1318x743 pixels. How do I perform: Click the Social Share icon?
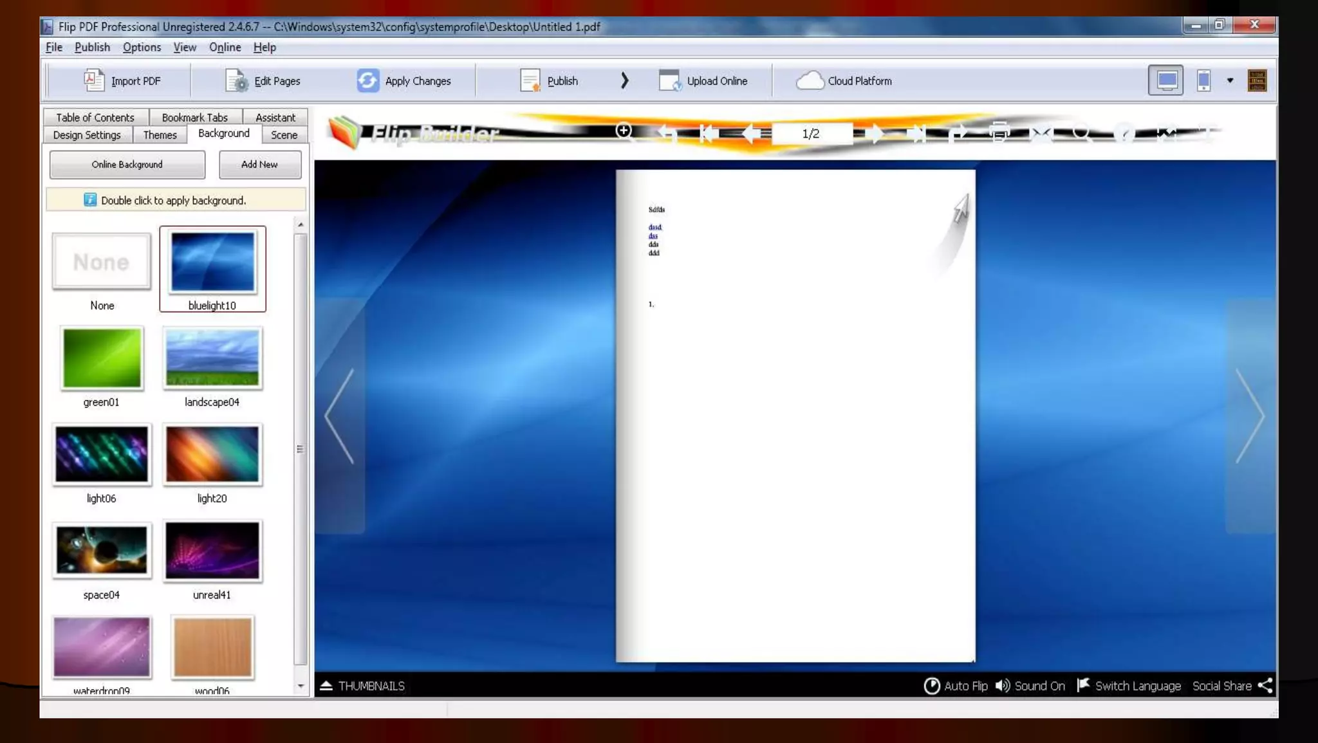tap(1265, 686)
